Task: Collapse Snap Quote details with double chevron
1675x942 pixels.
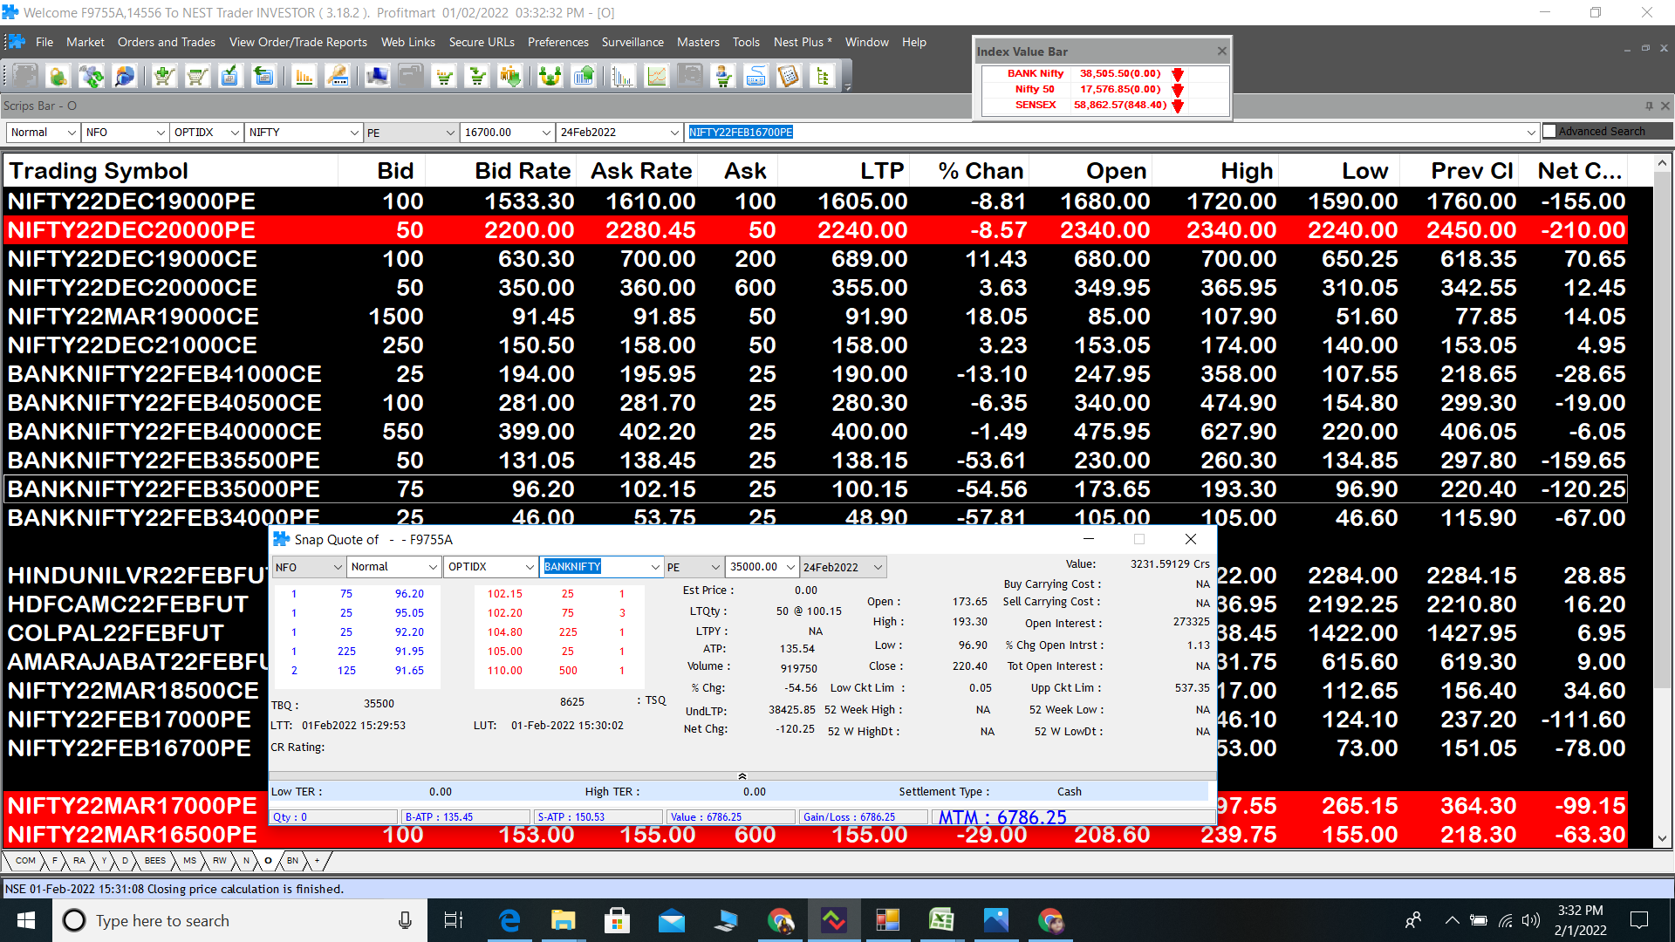Action: coord(742,775)
